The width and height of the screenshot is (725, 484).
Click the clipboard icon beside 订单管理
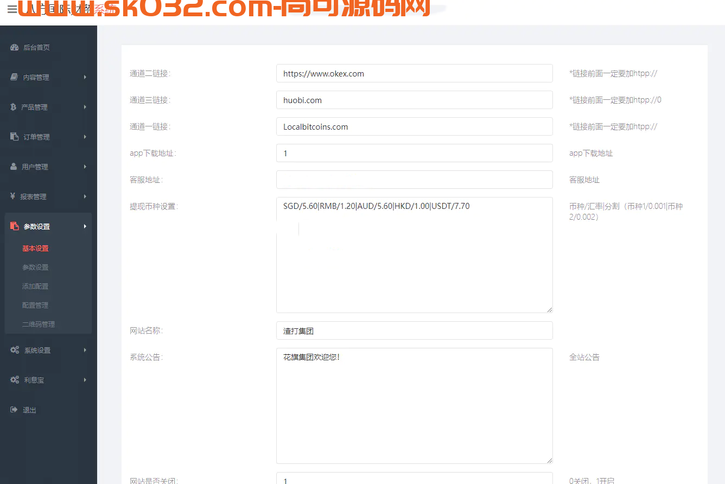tap(15, 137)
